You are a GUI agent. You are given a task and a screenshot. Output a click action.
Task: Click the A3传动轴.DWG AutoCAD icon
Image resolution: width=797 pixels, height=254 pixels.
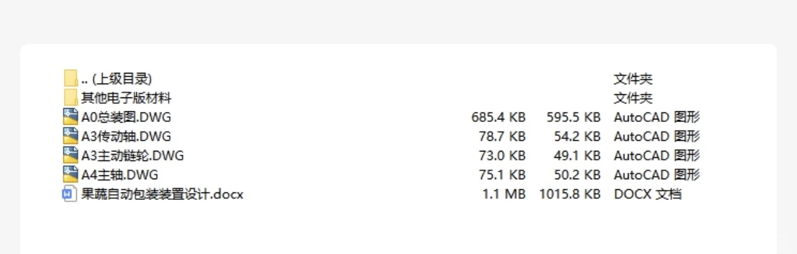pyautogui.click(x=71, y=136)
